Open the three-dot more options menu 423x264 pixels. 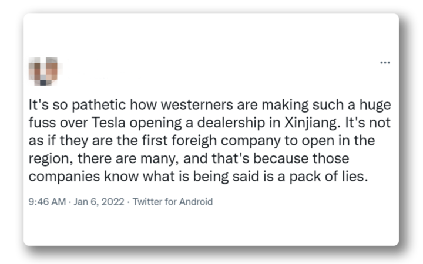[x=385, y=63]
